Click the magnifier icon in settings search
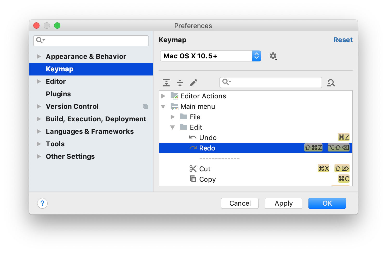387x253 pixels. [40, 40]
